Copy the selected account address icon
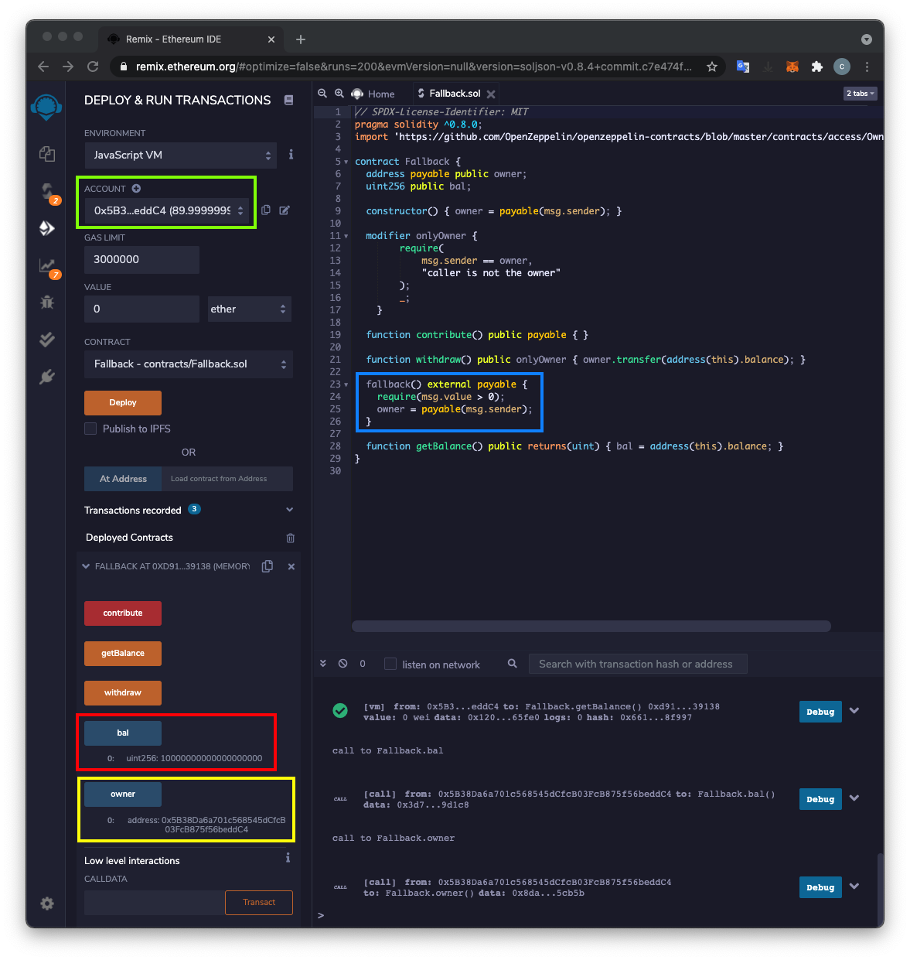This screenshot has width=910, height=960. 266,210
